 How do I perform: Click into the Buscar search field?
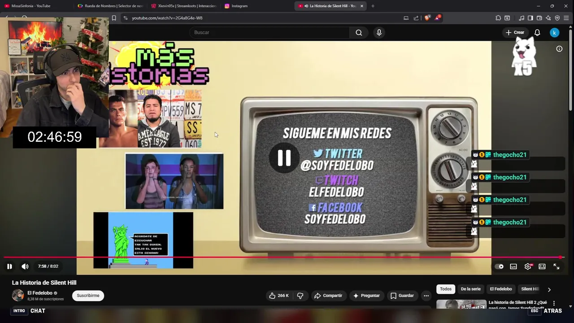point(270,32)
